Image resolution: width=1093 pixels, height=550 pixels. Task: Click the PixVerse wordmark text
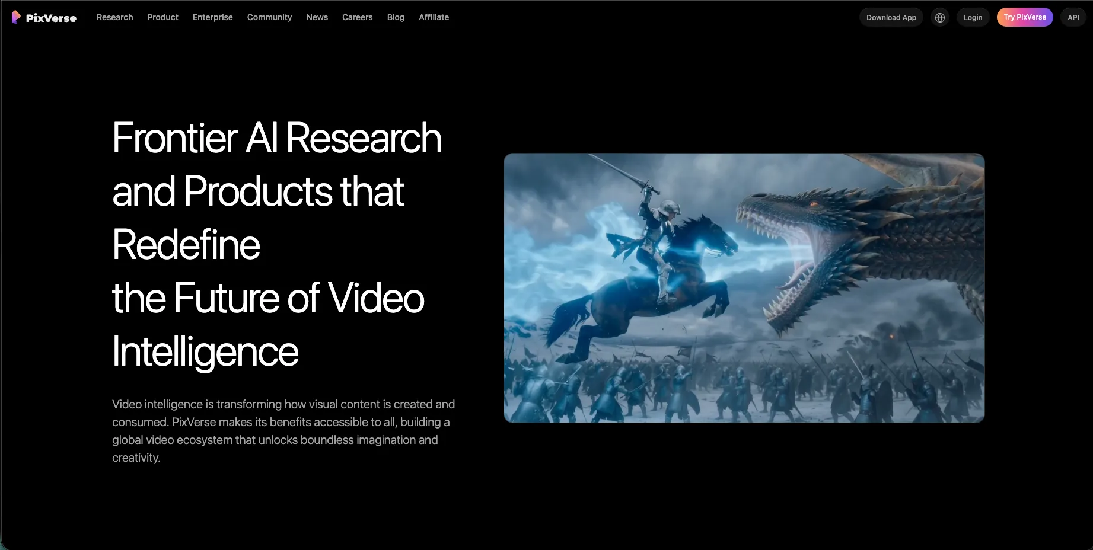coord(51,18)
